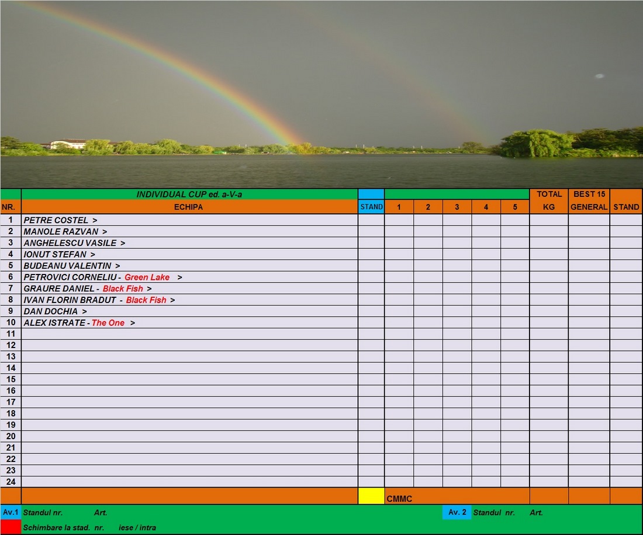The image size is (643, 535).
Task: Click the red cell under Av.1
Action: tap(11, 527)
